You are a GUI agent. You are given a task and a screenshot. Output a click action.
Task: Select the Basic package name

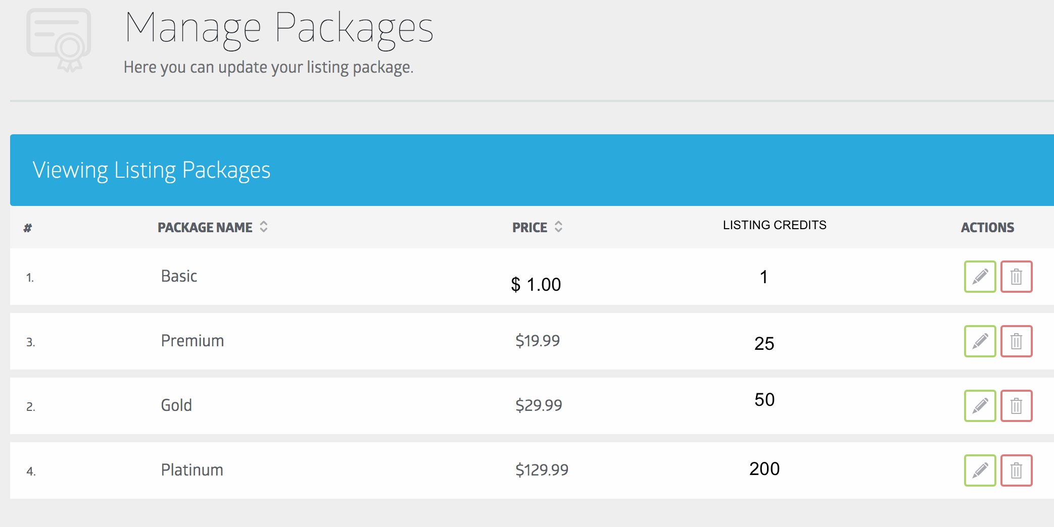coord(179,276)
